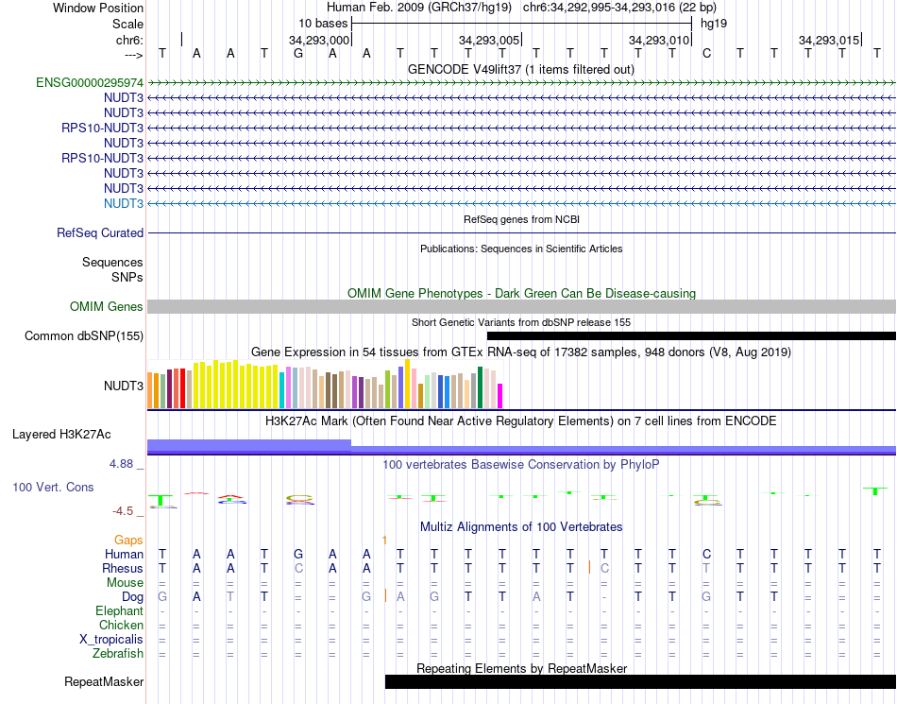
Task: Click the G base in reference sequence row
Action: (298, 54)
